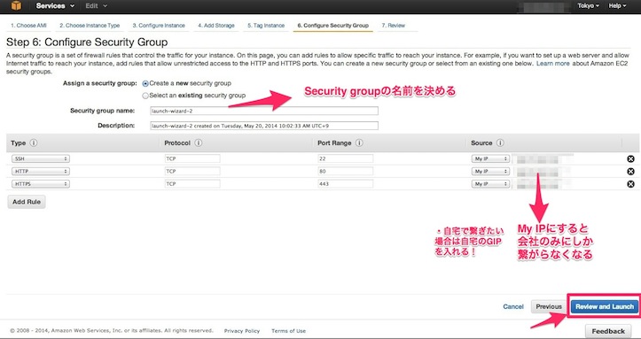Open the Privacy Policy link
The height and width of the screenshot is (339, 641).
pos(242,331)
